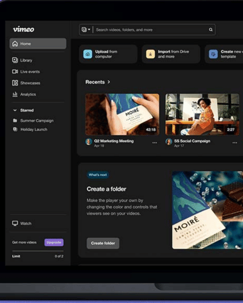Click the 42:18 duration label
Screen dimensions: 243x303
pos(151,130)
